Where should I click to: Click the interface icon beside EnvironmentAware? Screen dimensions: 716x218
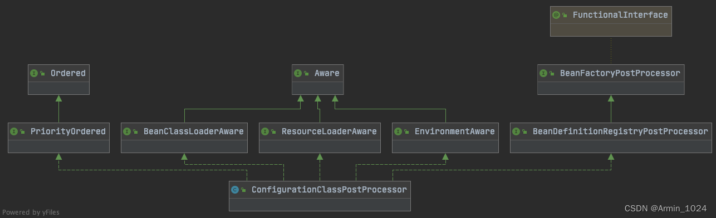click(x=398, y=131)
